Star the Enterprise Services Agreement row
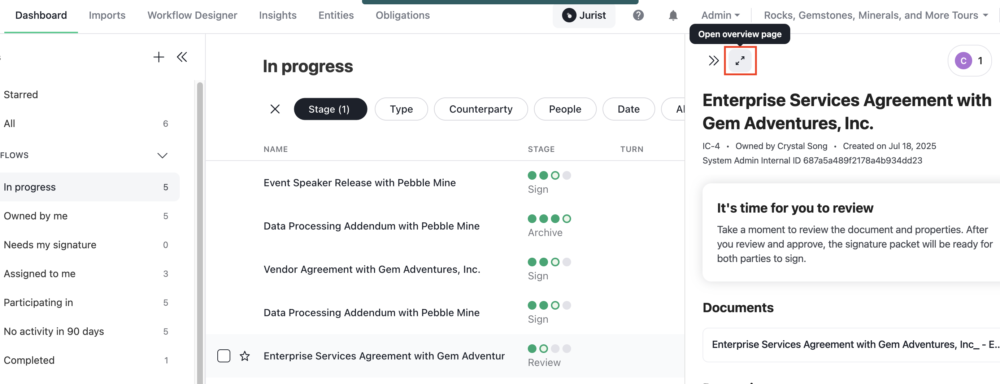This screenshot has width=1000, height=384. (x=244, y=355)
